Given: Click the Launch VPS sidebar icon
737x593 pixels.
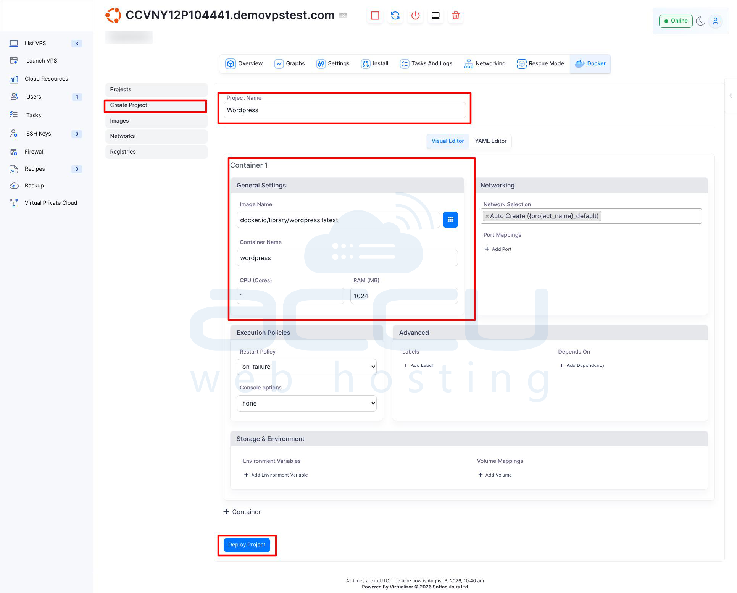Looking at the screenshot, I should pos(14,61).
